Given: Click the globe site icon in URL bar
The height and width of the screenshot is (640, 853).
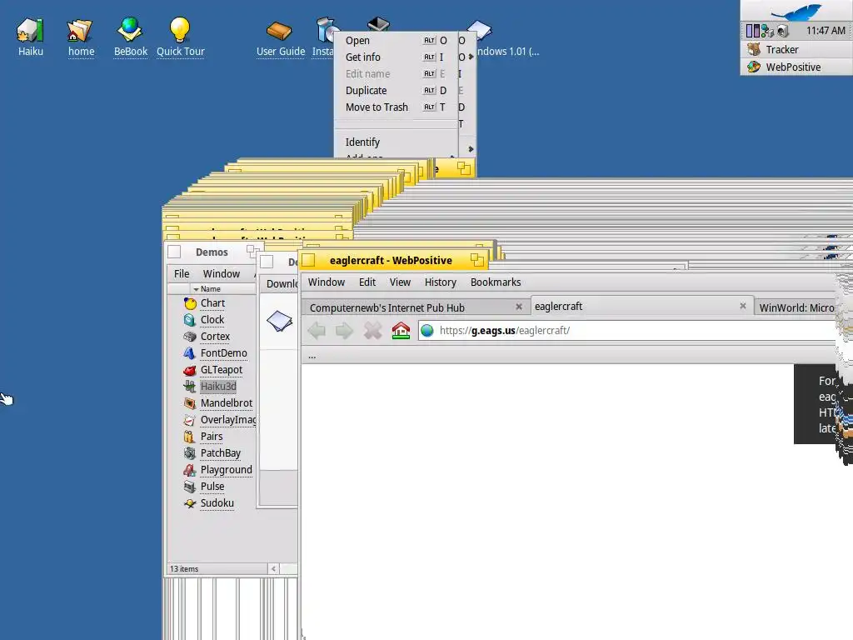Looking at the screenshot, I should pos(427,330).
